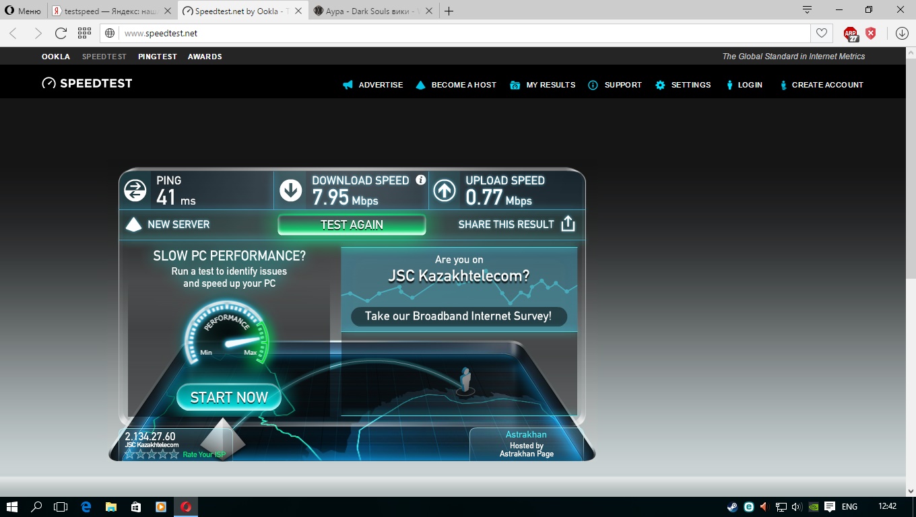The width and height of the screenshot is (916, 517).
Task: Add page to bookmarks heart icon
Action: 822,33
